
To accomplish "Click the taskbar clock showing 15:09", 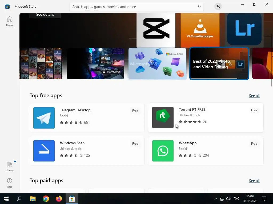I will 250,199.
